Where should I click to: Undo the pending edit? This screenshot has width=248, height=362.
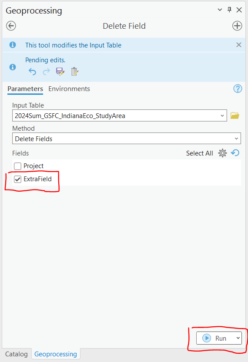click(x=32, y=71)
